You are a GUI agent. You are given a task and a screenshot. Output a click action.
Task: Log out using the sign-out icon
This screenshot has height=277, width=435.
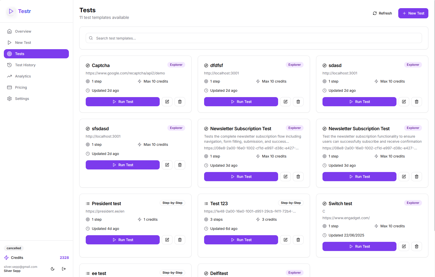click(64, 269)
